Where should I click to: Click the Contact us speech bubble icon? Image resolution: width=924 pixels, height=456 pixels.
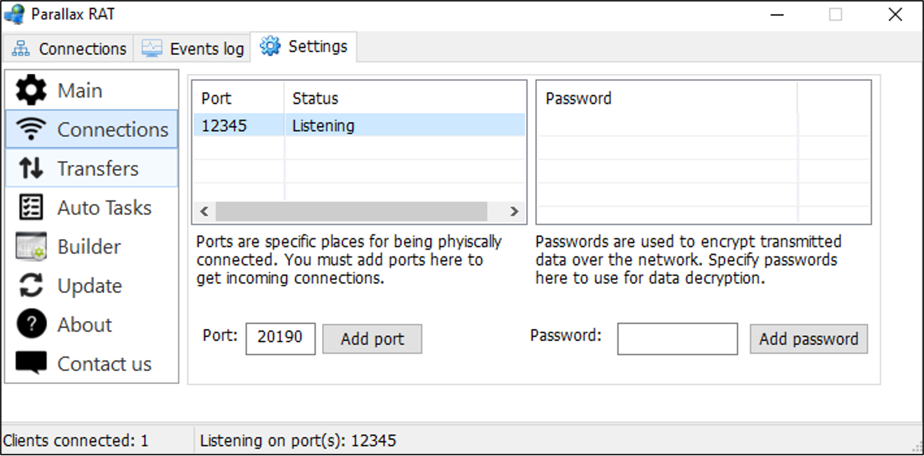[x=31, y=364]
